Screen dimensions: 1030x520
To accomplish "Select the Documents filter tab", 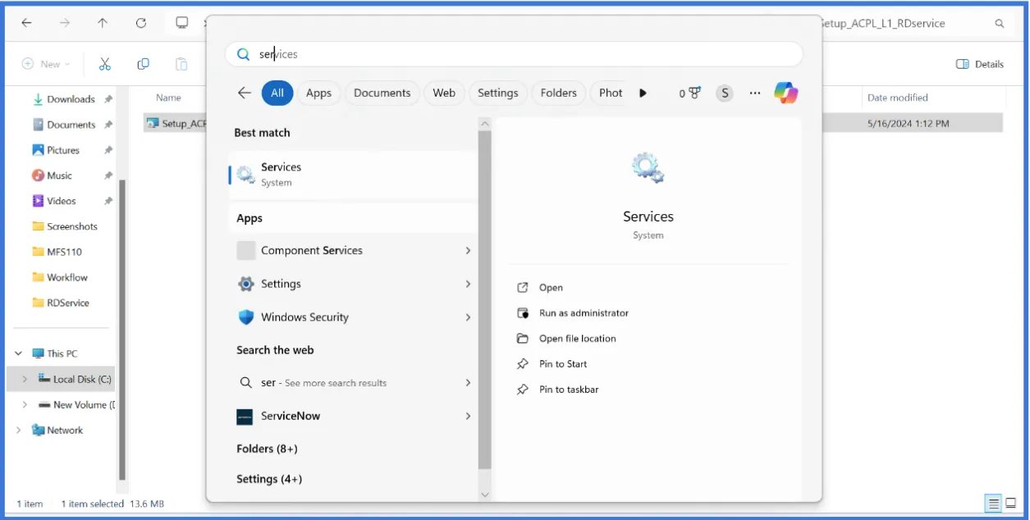I will (382, 93).
